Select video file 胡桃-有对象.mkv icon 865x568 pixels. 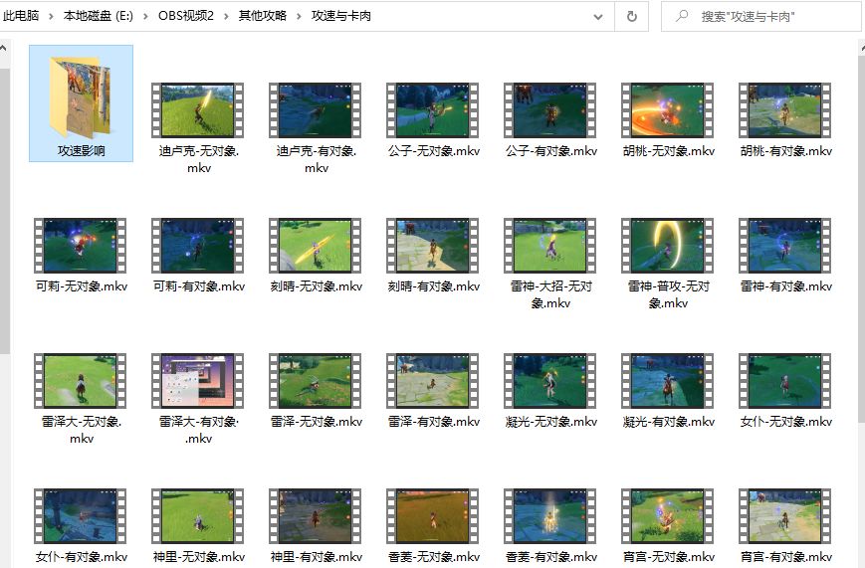click(x=785, y=110)
